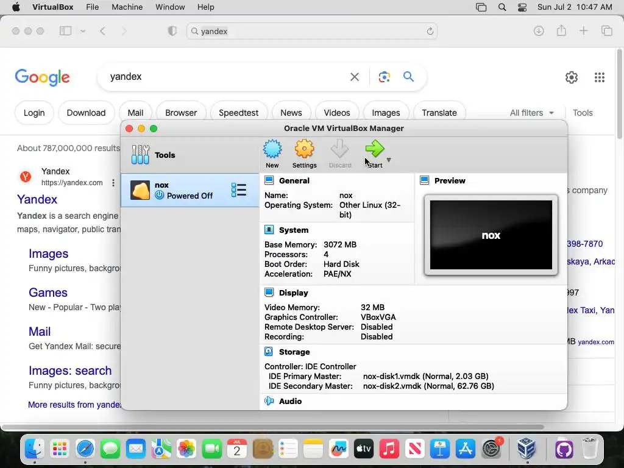Click the Safari horizontal scrollbar
624x468 pixels.
tap(272, 427)
